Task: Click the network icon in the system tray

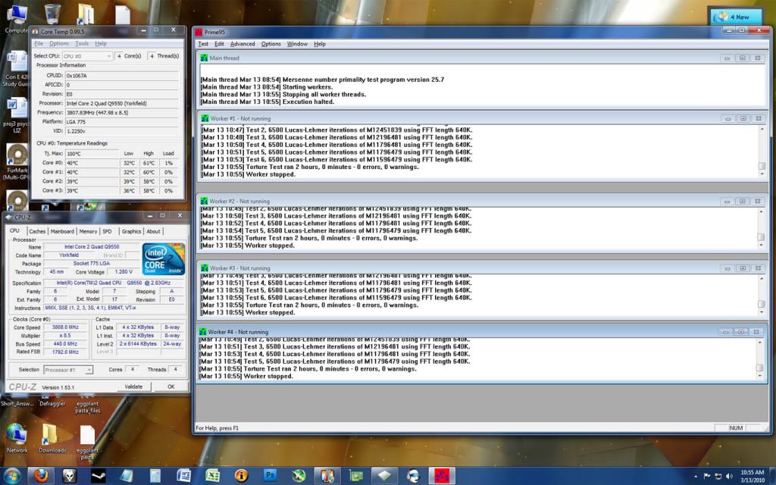Action: pyautogui.click(x=718, y=476)
